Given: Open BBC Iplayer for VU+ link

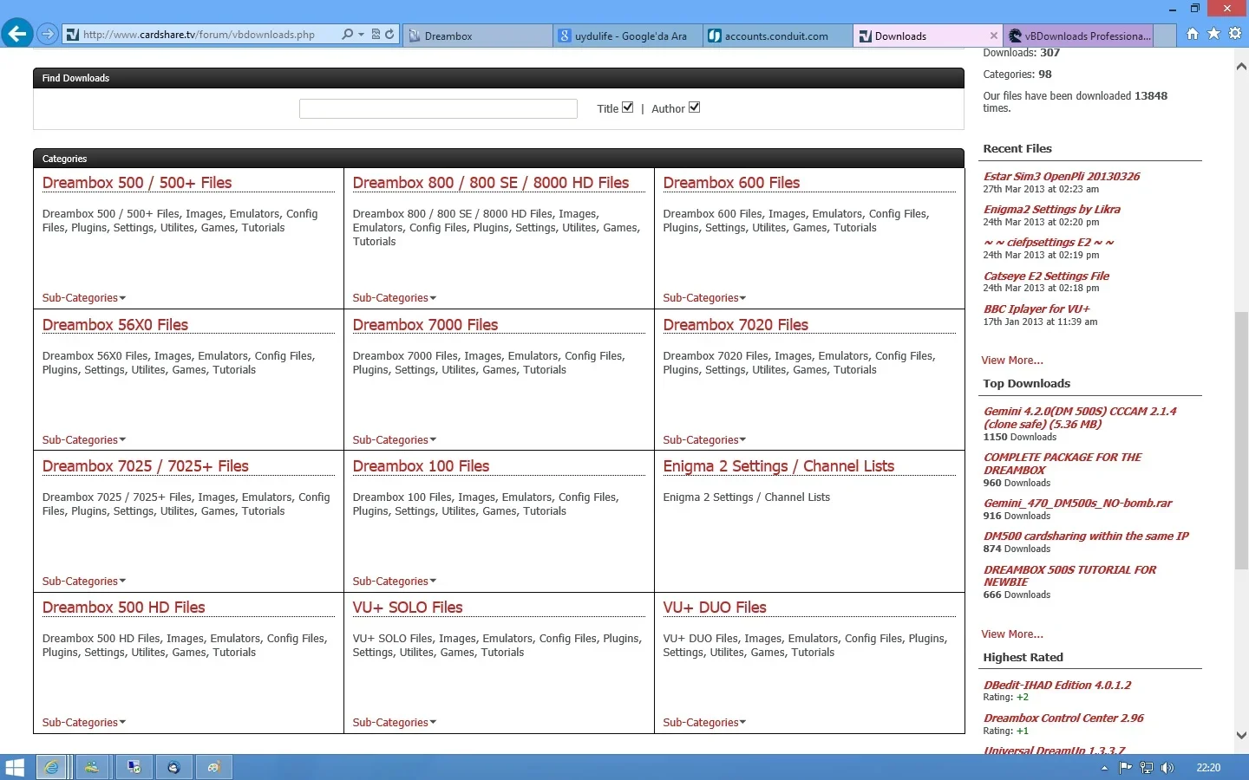Looking at the screenshot, I should point(1036,309).
